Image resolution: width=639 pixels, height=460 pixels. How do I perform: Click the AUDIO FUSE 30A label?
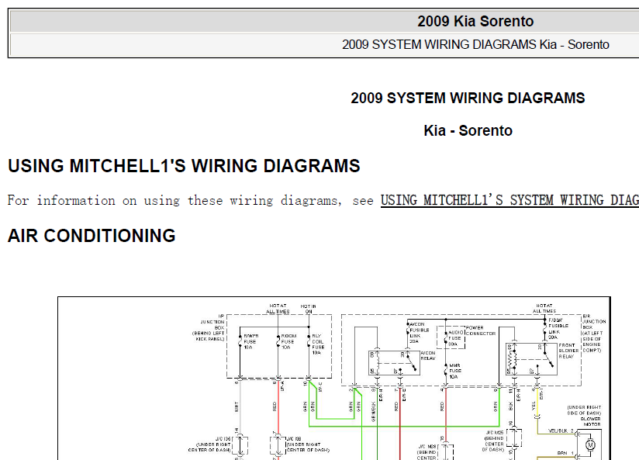point(455,338)
